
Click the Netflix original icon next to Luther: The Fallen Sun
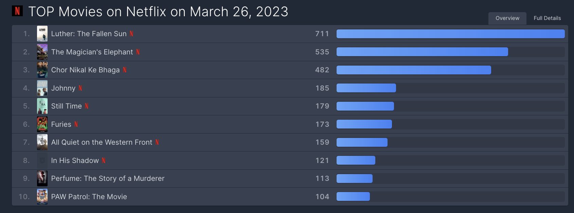[131, 34]
